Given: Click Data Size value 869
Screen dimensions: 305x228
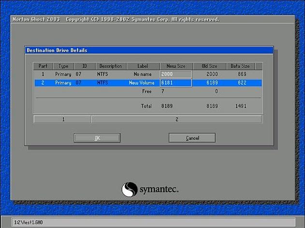Looking at the screenshot, I should 242,74.
